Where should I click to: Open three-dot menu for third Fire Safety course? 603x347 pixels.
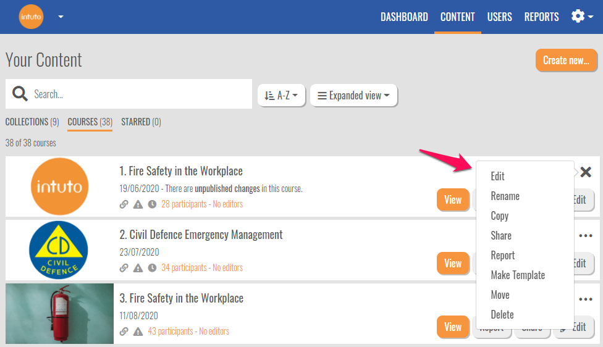coord(586,299)
